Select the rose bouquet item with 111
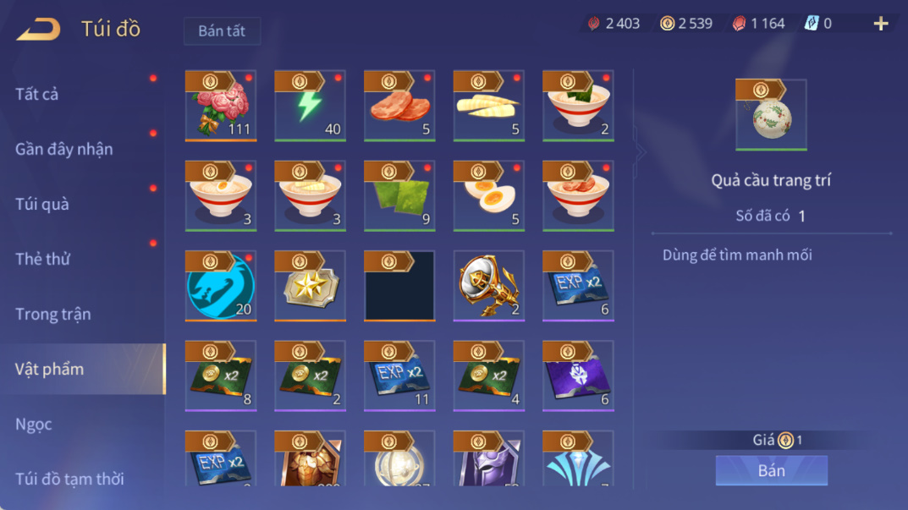 (221, 106)
